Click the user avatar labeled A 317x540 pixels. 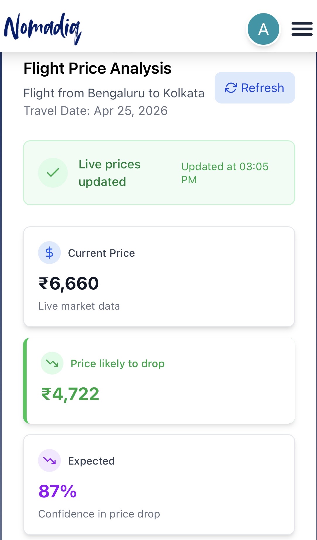point(263,29)
